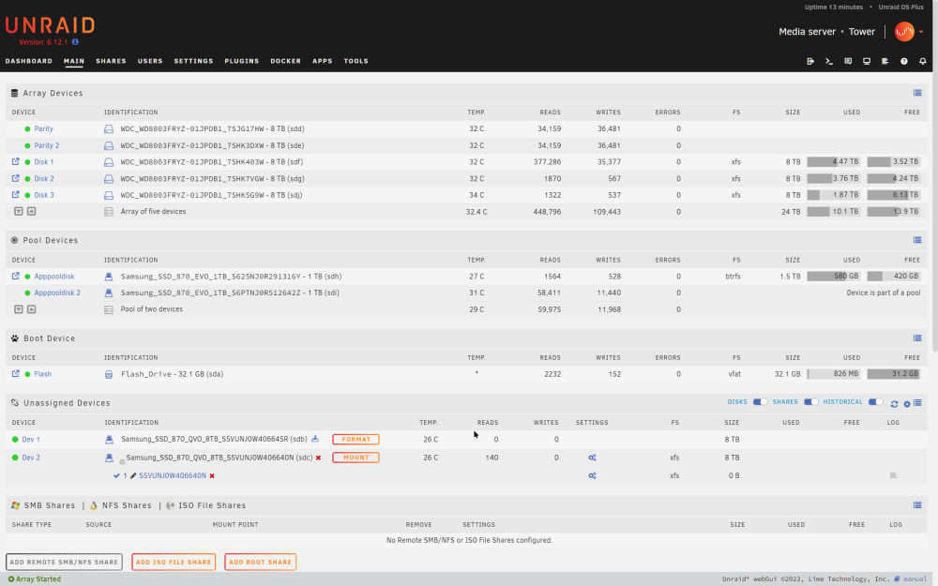938x586 pixels.
Task: Click the partition 1 checkmark
Action: [116, 476]
